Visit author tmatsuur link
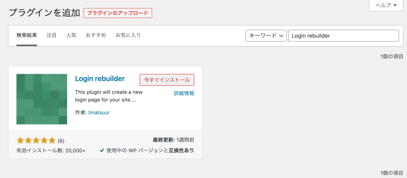This screenshot has height=178, width=407. [99, 113]
